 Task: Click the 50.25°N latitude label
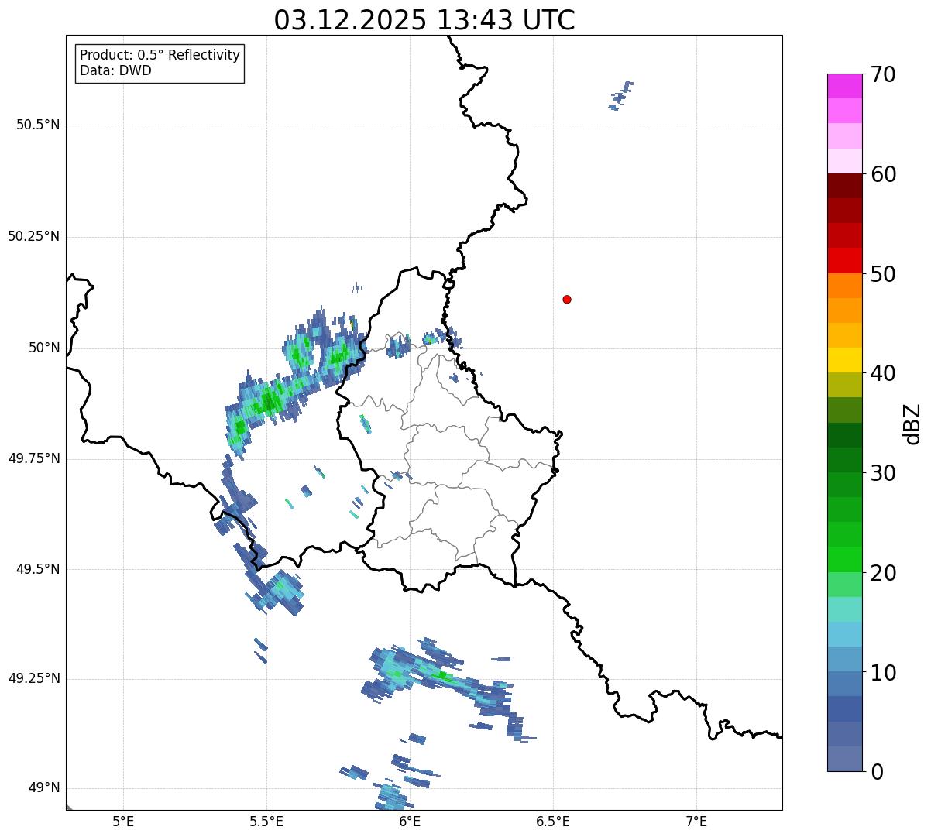point(34,236)
